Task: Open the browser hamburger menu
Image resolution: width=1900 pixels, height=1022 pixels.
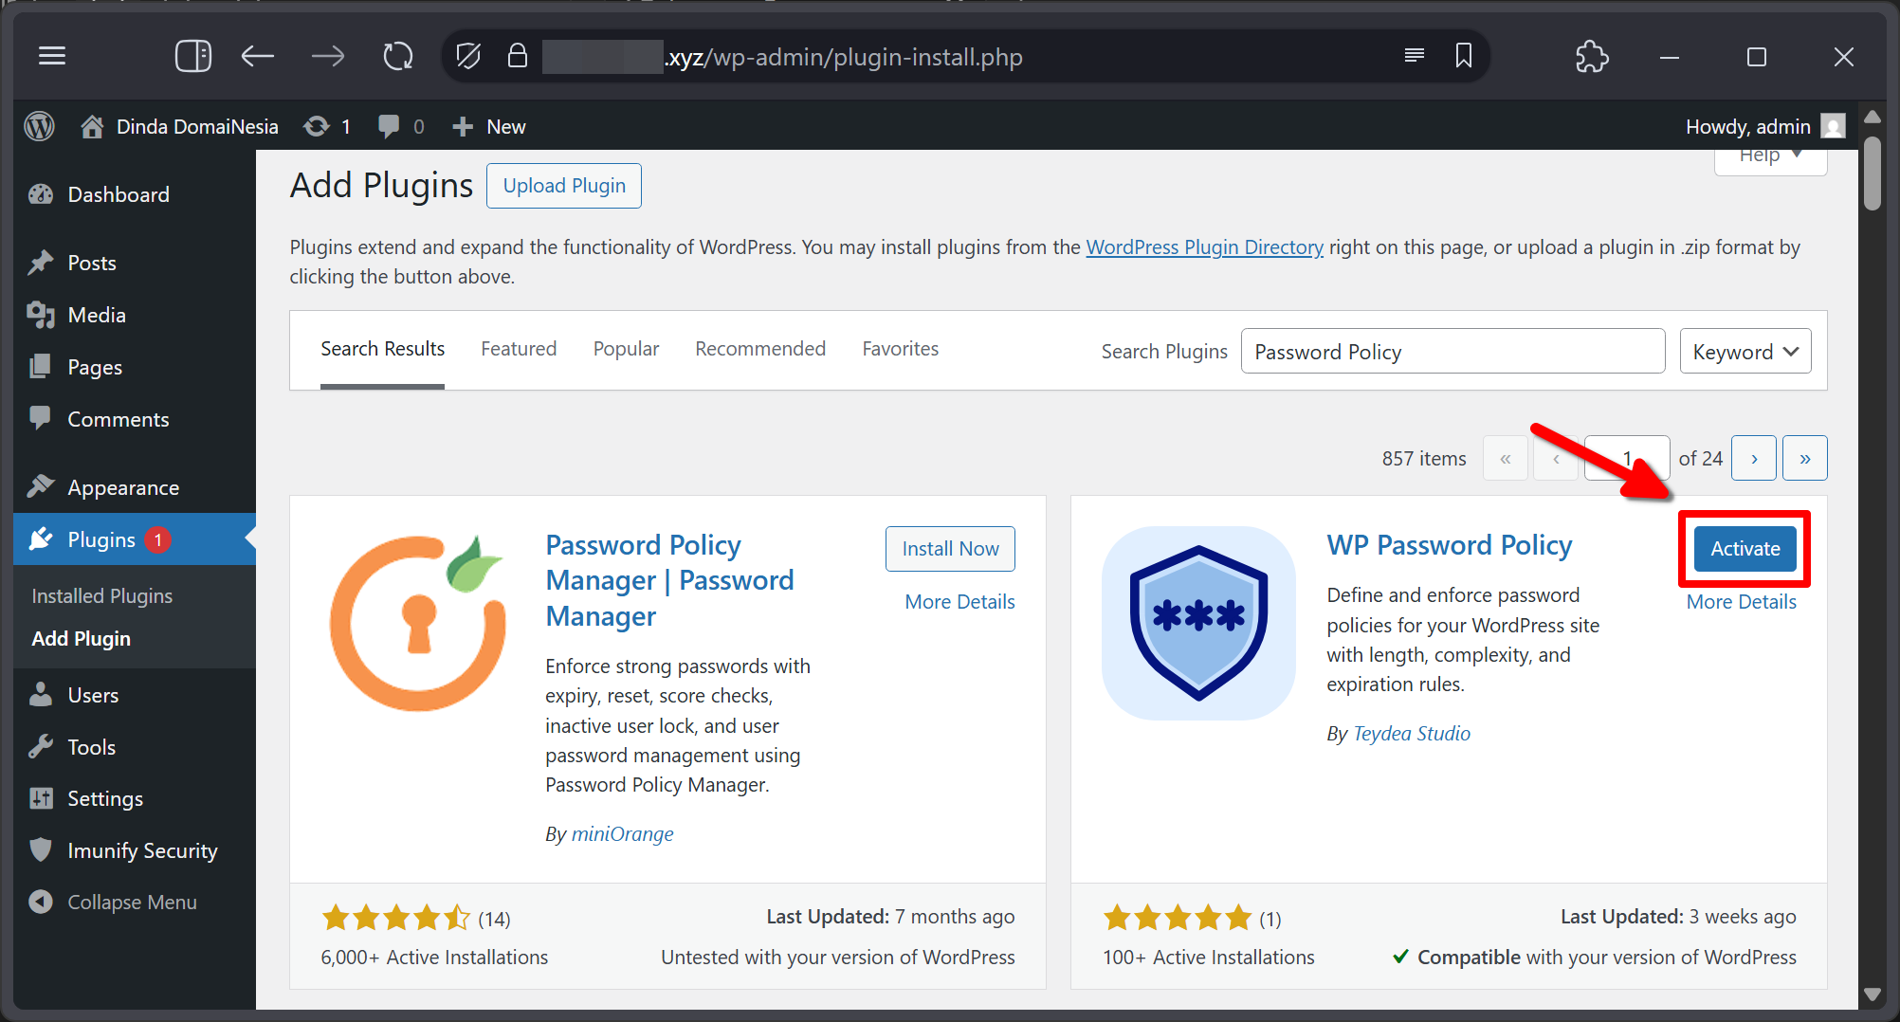Action: coord(52,56)
